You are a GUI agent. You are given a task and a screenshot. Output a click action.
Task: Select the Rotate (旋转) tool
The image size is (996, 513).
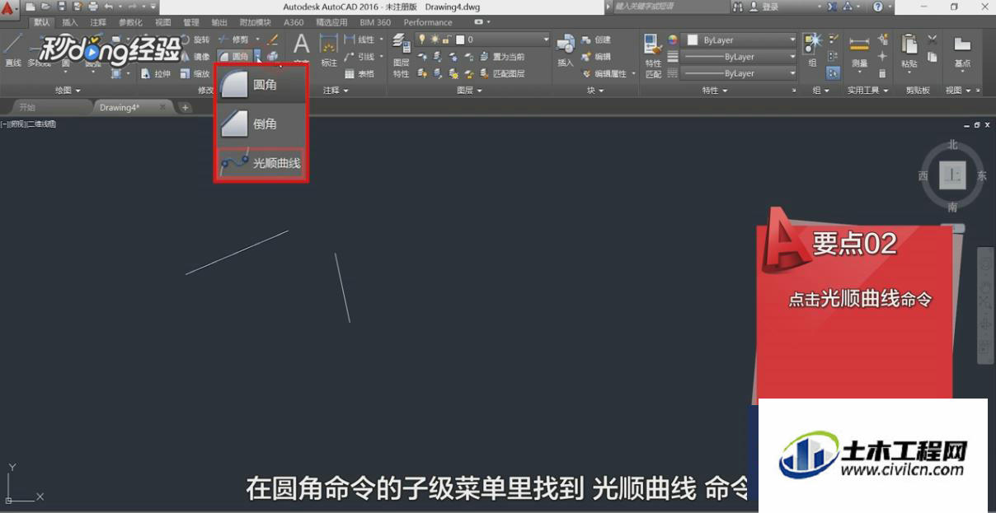pyautogui.click(x=195, y=40)
